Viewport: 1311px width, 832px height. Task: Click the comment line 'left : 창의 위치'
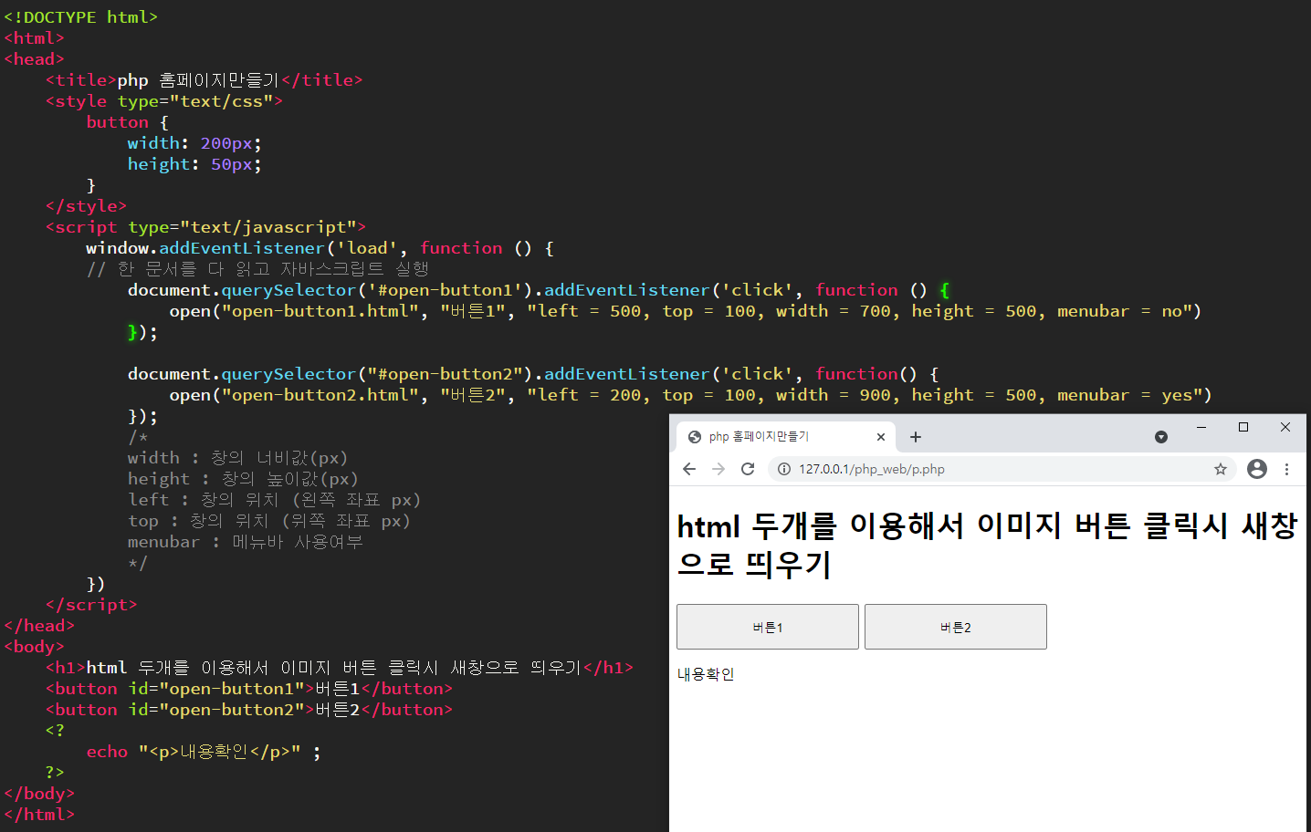[x=274, y=500]
